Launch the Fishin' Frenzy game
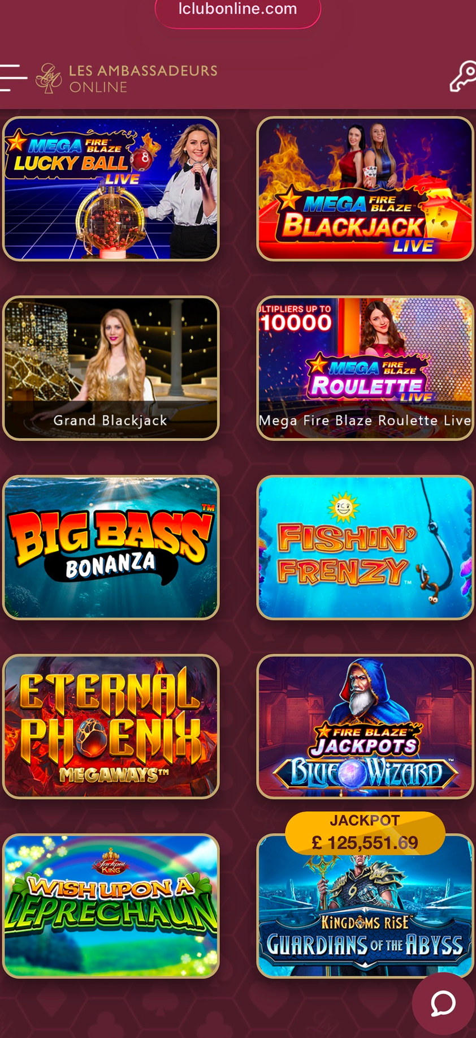 pyautogui.click(x=365, y=547)
